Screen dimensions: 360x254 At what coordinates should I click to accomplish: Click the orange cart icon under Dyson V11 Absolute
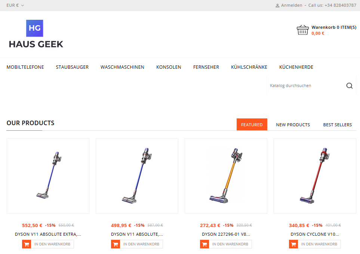click(x=116, y=244)
